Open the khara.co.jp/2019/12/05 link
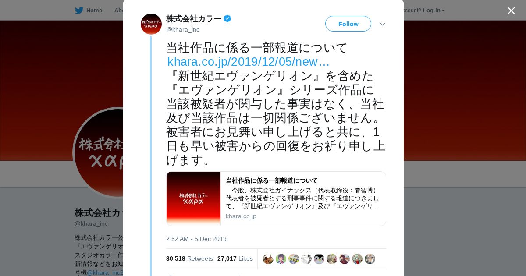 [x=248, y=62]
